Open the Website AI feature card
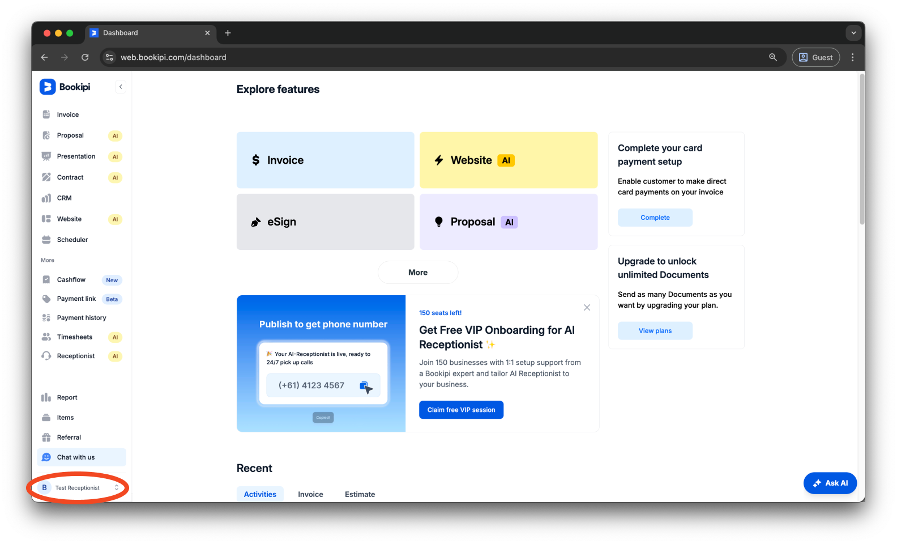 (509, 160)
